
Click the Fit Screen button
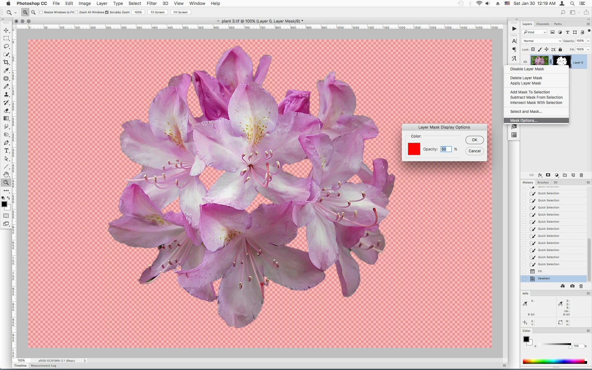158,12
